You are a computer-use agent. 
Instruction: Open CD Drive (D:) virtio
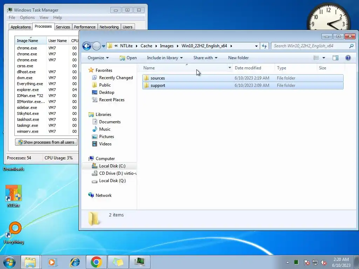[118, 173]
